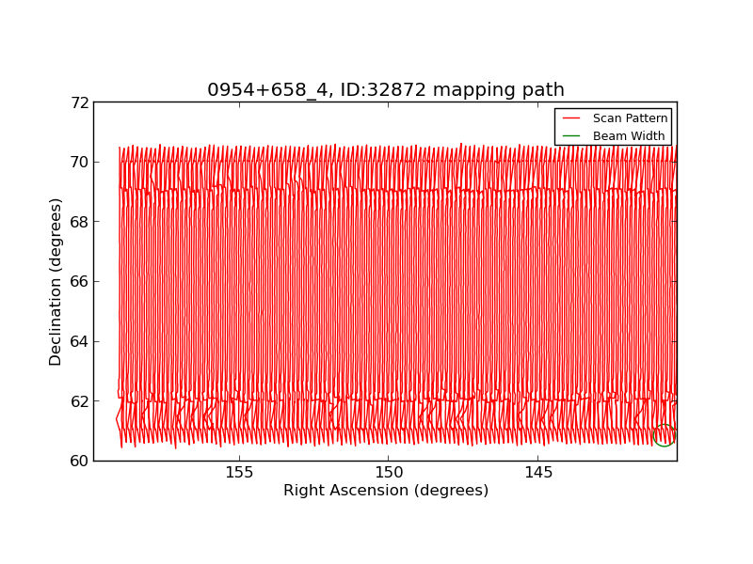Click the y-axis tick label 72
The width and height of the screenshot is (753, 564).
80,102
